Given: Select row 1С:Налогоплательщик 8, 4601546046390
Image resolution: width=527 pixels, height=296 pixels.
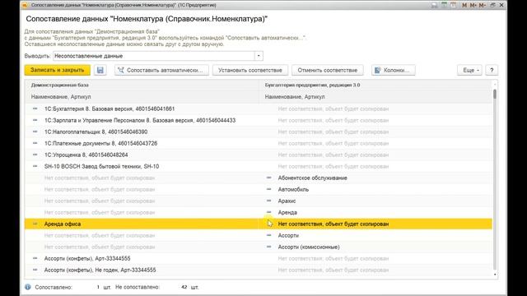Looking at the screenshot, I should 142,132.
